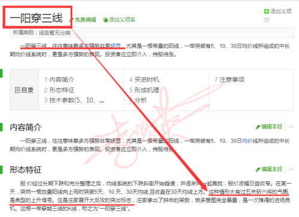Edit the 形态特征 section via 编辑本段
299x217 pixels.
click(x=269, y=169)
